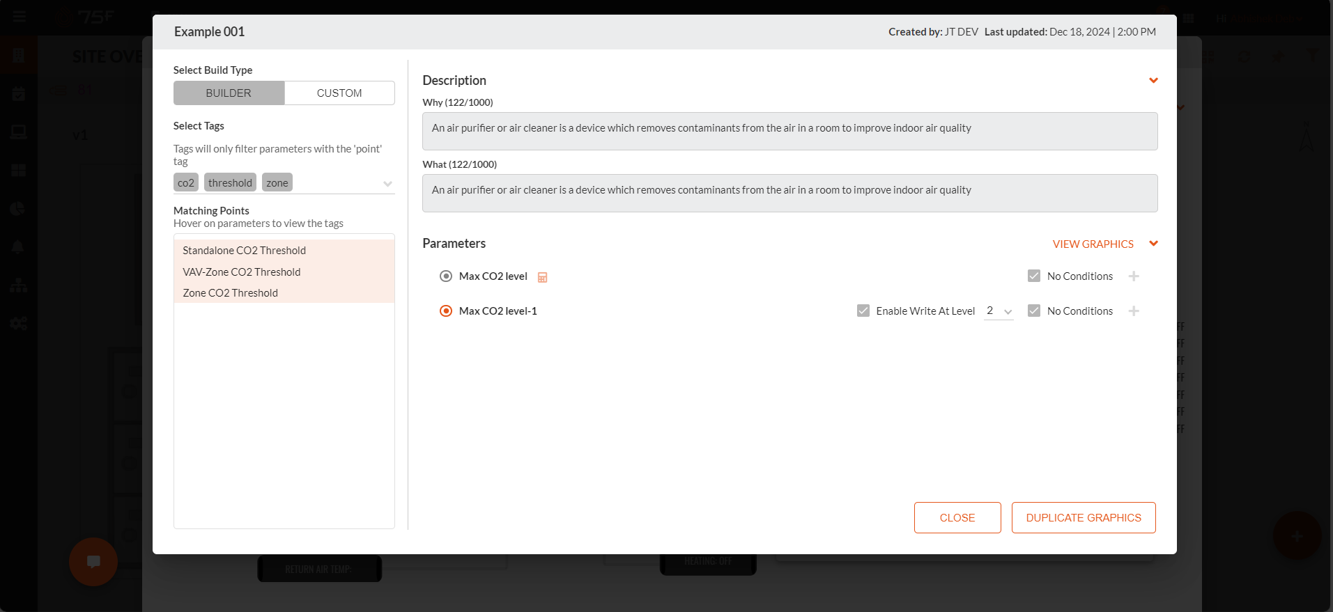Open notifications bell in left sidebar
The height and width of the screenshot is (612, 1333).
point(18,247)
